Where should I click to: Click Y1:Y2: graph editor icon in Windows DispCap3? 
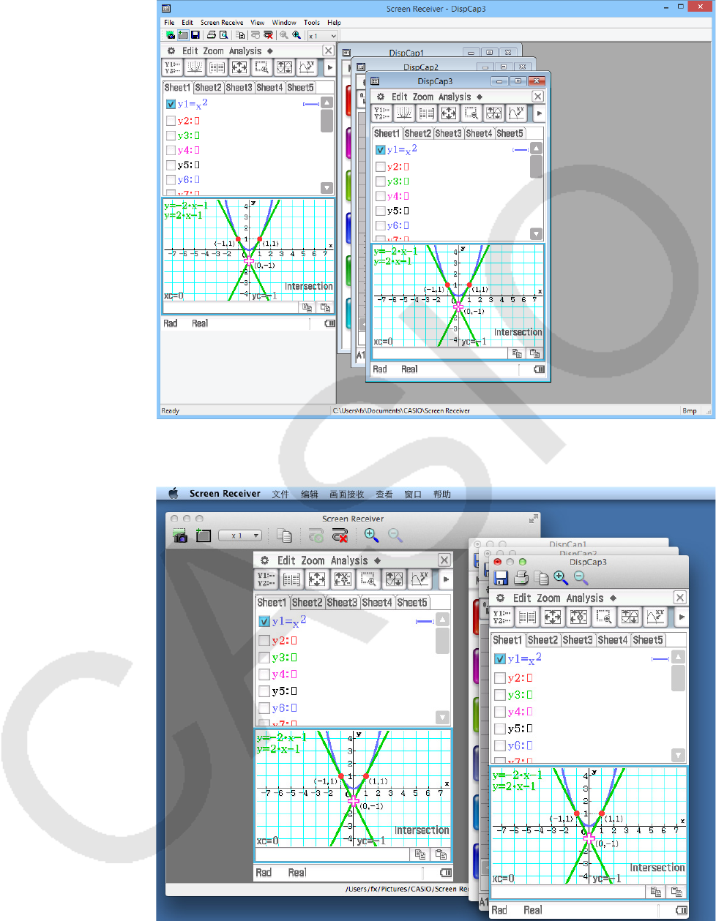[382, 113]
